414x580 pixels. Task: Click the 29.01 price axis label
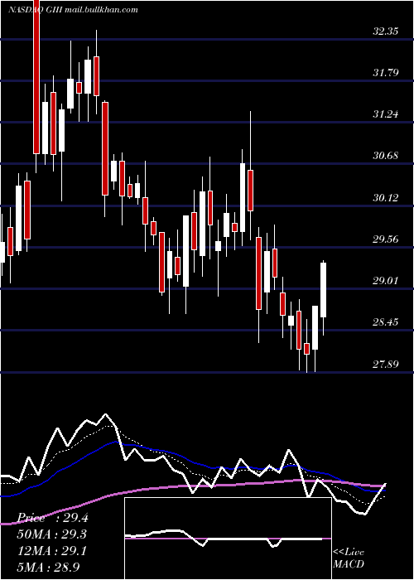[386, 281]
